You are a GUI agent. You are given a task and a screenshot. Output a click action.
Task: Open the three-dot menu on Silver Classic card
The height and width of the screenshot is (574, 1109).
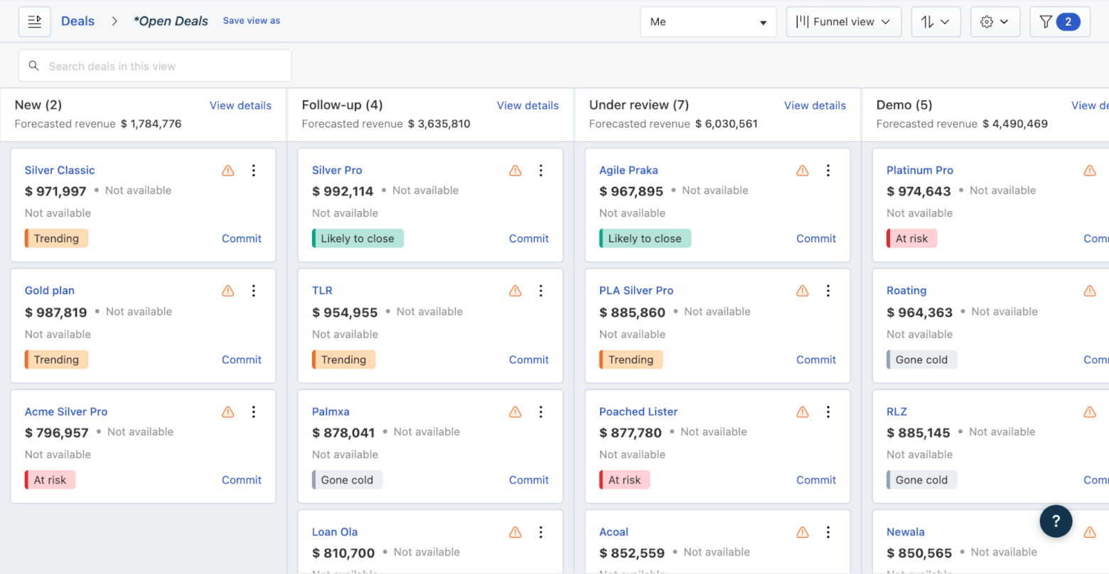coord(254,170)
